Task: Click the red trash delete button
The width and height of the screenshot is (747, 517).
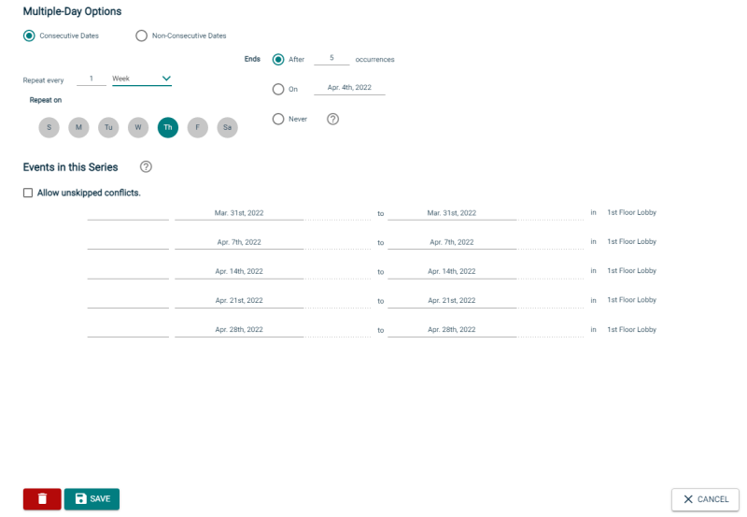Action: click(x=42, y=499)
